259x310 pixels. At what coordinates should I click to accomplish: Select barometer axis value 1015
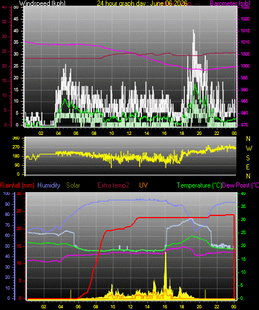pyautogui.click(x=245, y=31)
